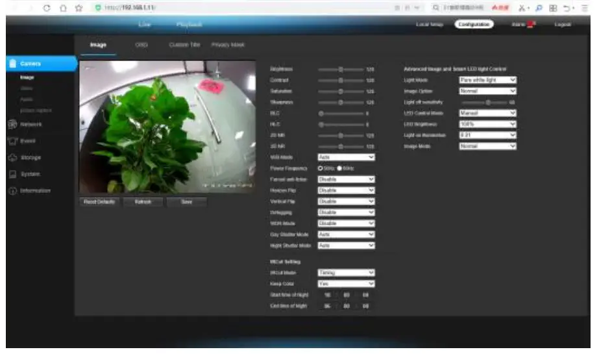The width and height of the screenshot is (599, 354).
Task: Switch to the Privacy Mask tab
Action: click(x=228, y=45)
